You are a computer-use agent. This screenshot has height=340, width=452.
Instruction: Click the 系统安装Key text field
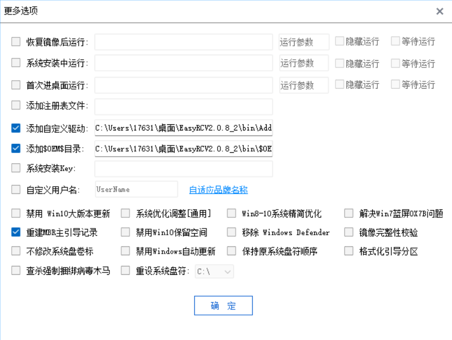pyautogui.click(x=184, y=168)
